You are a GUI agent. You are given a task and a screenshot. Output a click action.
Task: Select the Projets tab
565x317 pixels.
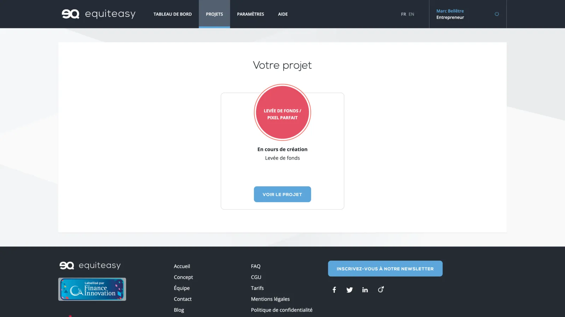tap(214, 14)
